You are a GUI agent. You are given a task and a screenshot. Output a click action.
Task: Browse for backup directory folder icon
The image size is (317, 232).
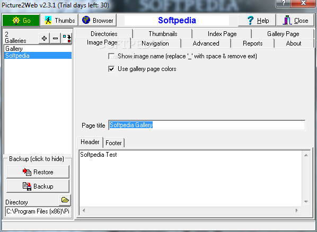click(65, 200)
